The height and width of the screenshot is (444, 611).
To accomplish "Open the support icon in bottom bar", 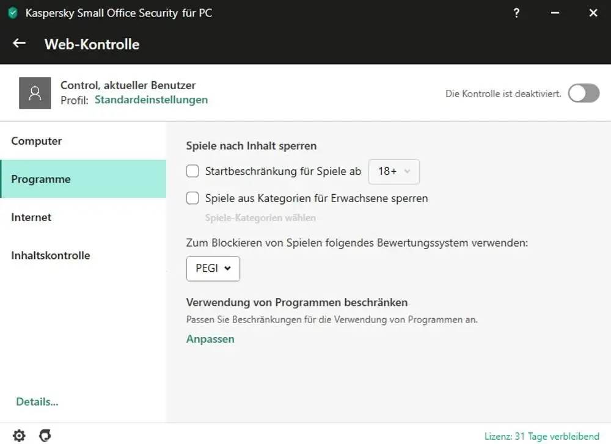I will [45, 435].
